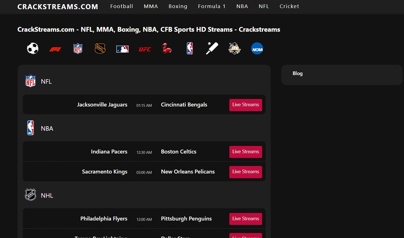Open the Cricket navigation item

coord(289,6)
